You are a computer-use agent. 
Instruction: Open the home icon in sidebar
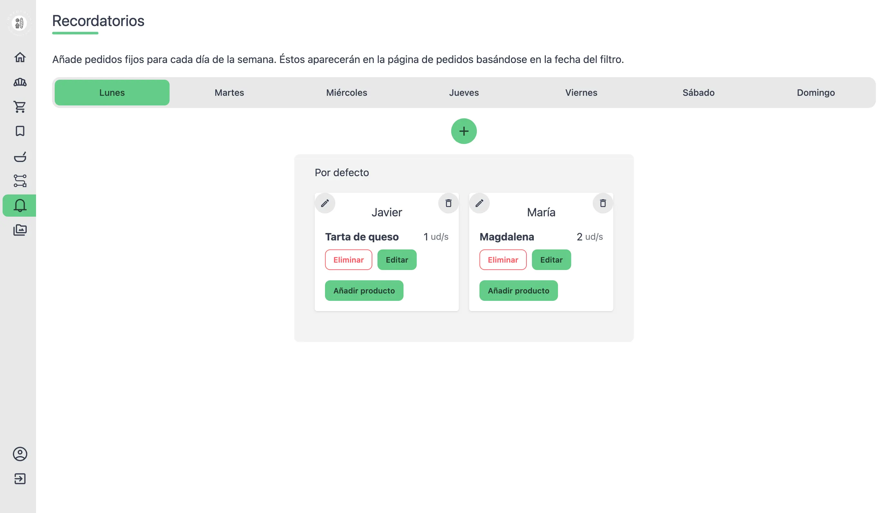(20, 57)
